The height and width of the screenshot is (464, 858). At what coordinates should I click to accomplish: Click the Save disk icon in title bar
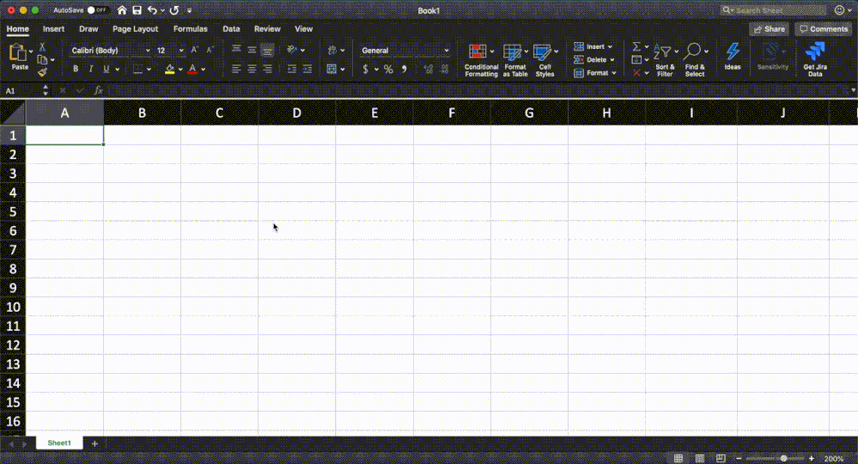click(x=137, y=9)
